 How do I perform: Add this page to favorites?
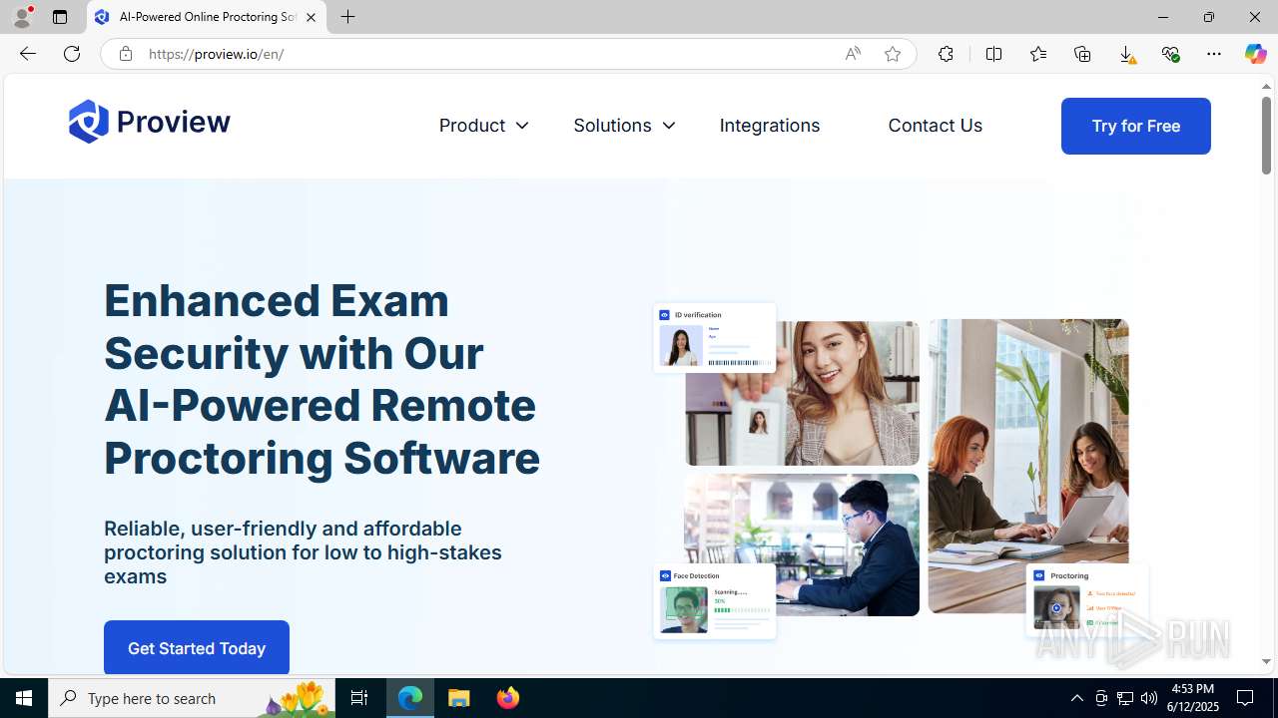893,54
